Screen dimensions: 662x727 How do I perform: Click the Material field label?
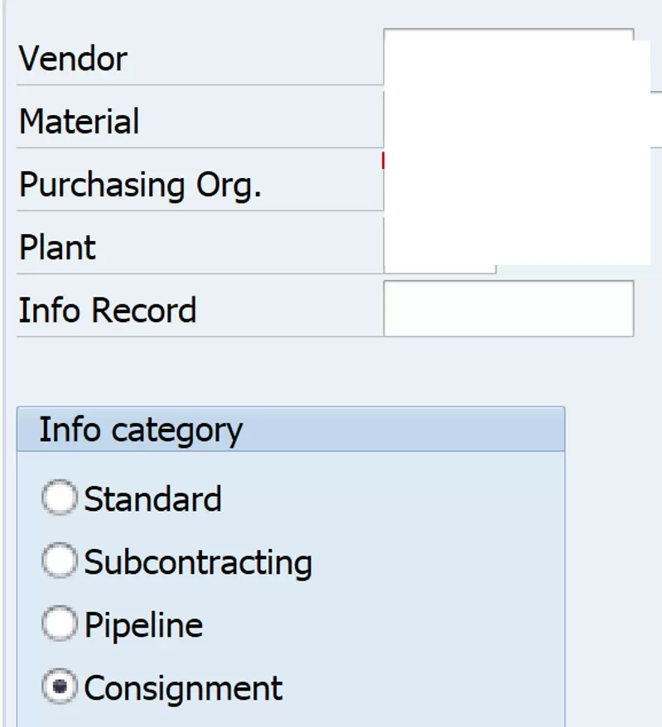(x=79, y=122)
